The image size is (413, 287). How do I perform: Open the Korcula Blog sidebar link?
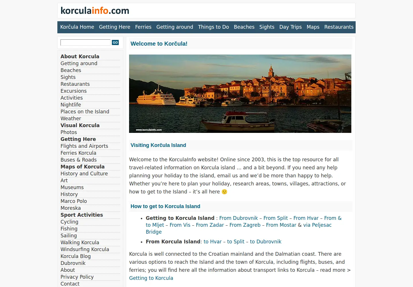[75, 256]
